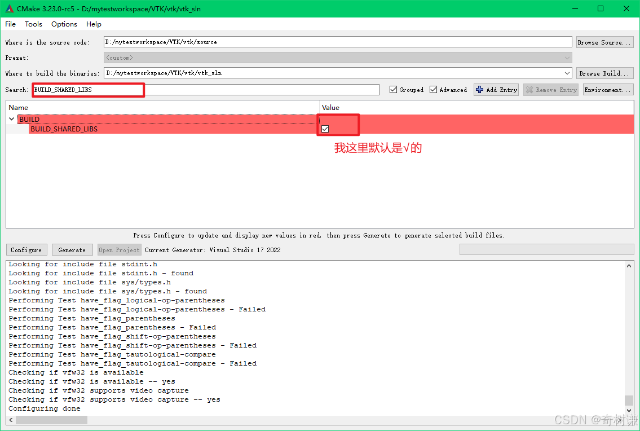640x431 pixels.
Task: Minimize the CMake window
Action: tap(575, 8)
